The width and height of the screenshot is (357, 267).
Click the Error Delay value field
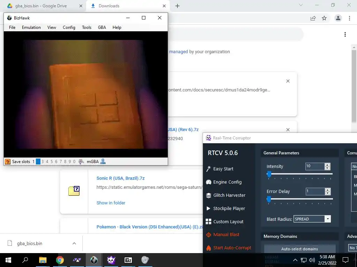tap(315, 192)
